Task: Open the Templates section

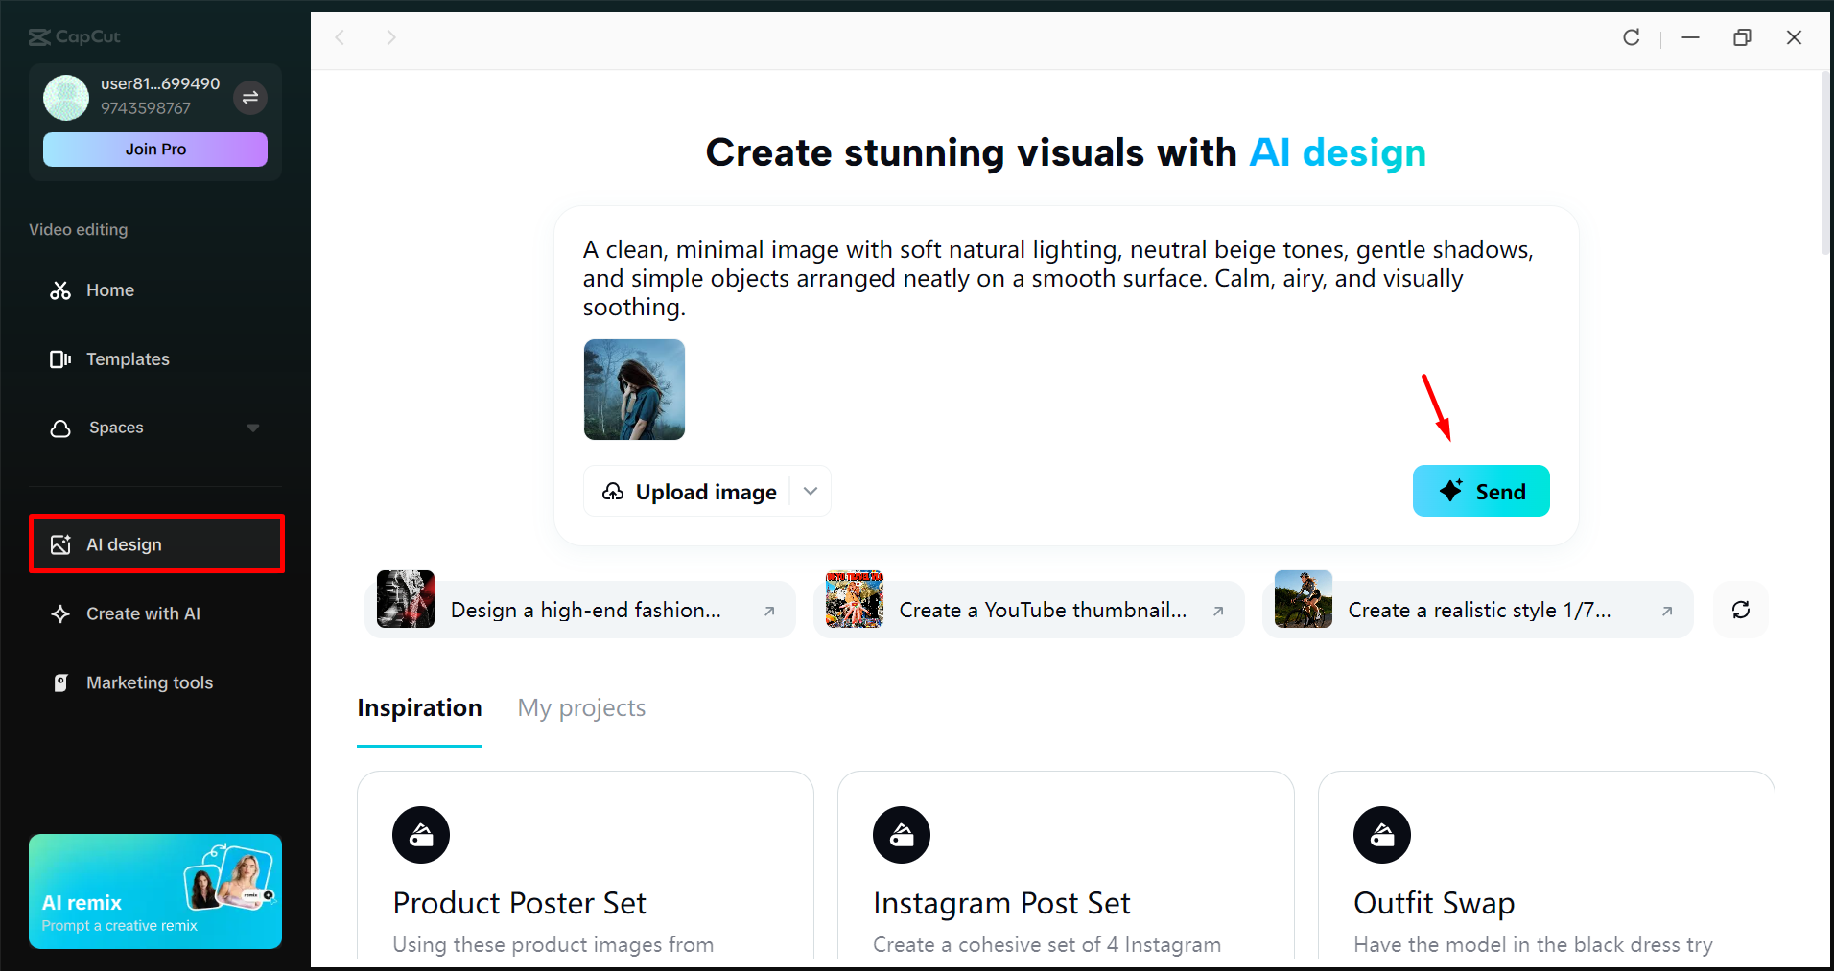Action: pos(129,358)
